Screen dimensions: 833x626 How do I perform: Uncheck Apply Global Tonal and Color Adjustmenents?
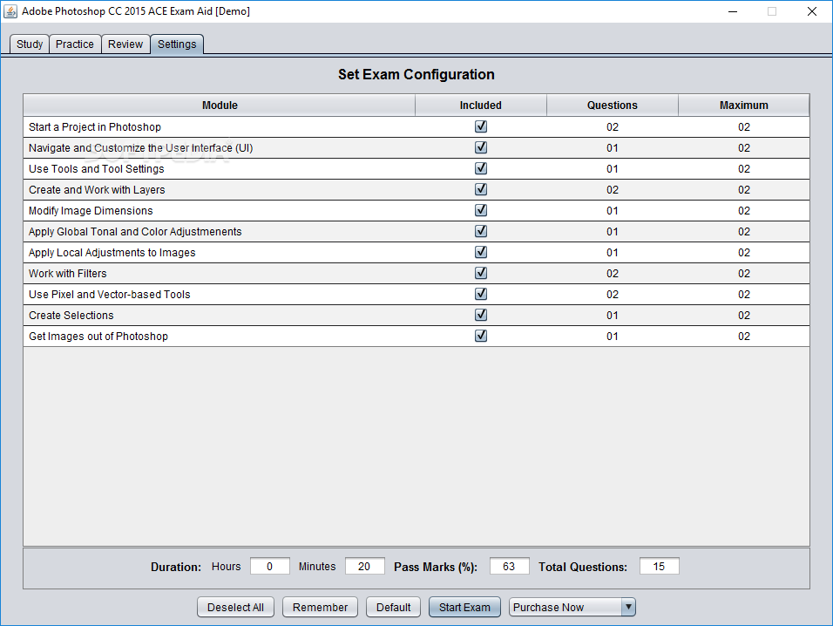[481, 231]
